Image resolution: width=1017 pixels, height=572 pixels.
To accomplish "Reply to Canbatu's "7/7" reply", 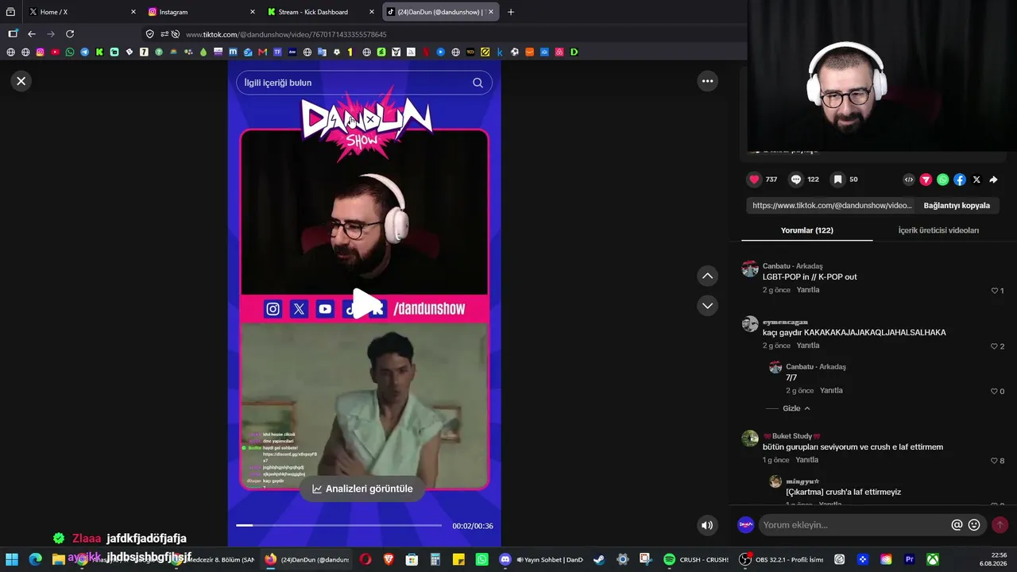I will (x=831, y=391).
